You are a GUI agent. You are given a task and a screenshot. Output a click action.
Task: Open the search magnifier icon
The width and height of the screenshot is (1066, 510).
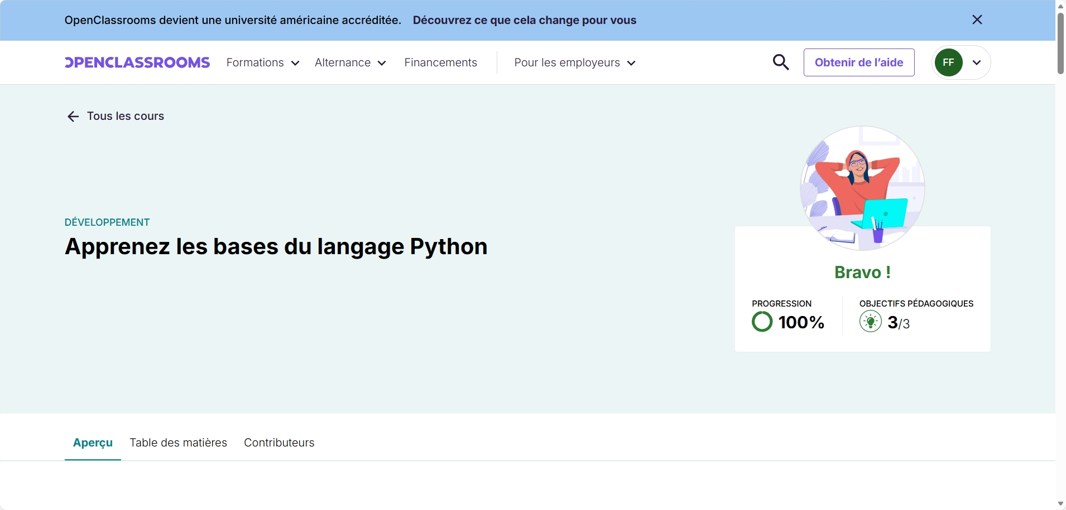(781, 62)
